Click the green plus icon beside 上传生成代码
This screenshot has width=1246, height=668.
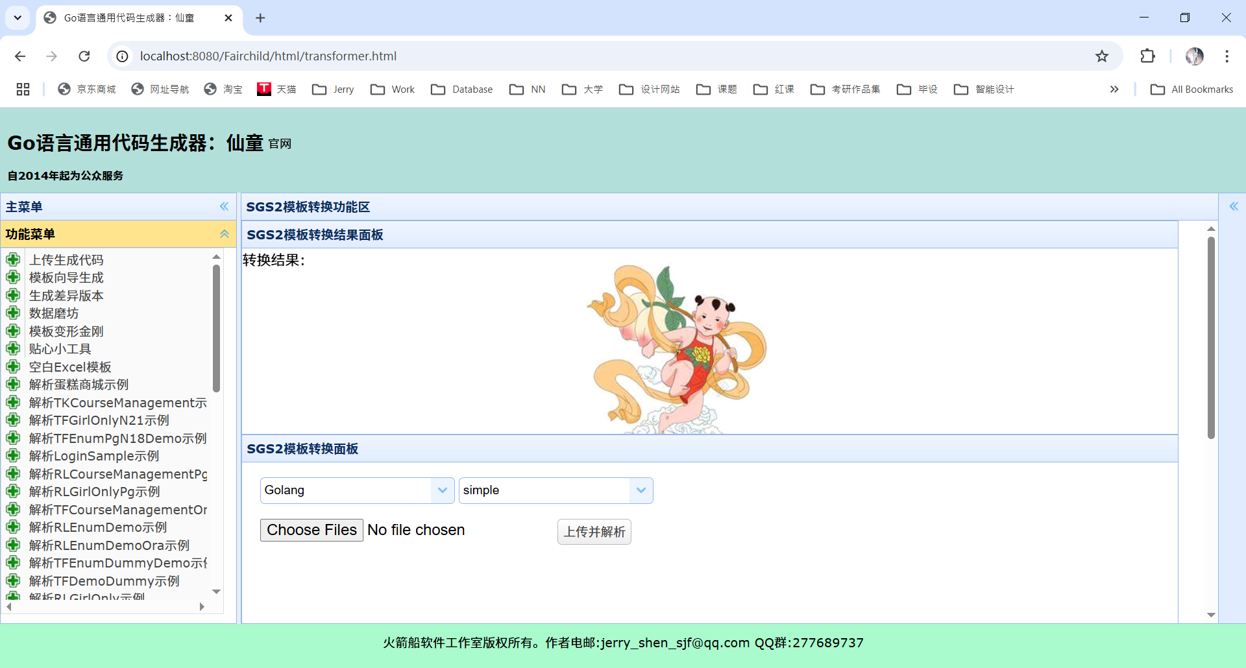(x=13, y=259)
